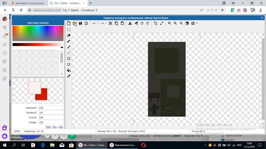The image size is (266, 149).
Task: Open browser sidebar history clock
Action: tap(5, 53)
